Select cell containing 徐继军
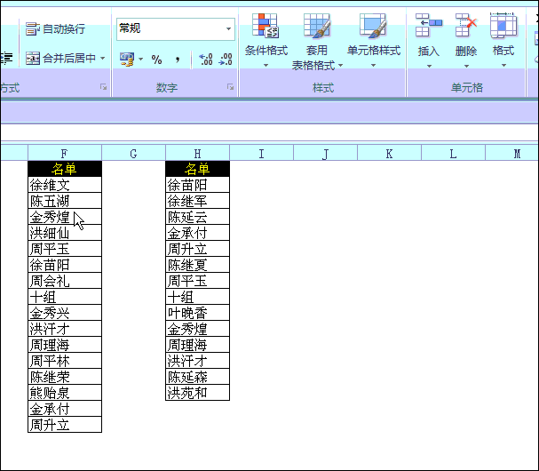This screenshot has width=539, height=471. click(x=197, y=201)
